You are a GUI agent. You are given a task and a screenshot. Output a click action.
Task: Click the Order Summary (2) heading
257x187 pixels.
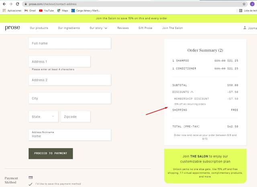[205, 50]
